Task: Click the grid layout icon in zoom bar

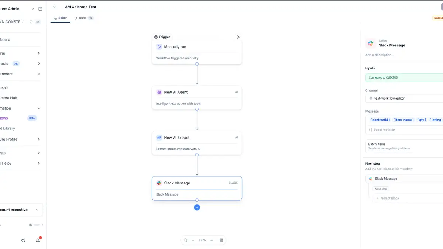Action: [x=221, y=240]
